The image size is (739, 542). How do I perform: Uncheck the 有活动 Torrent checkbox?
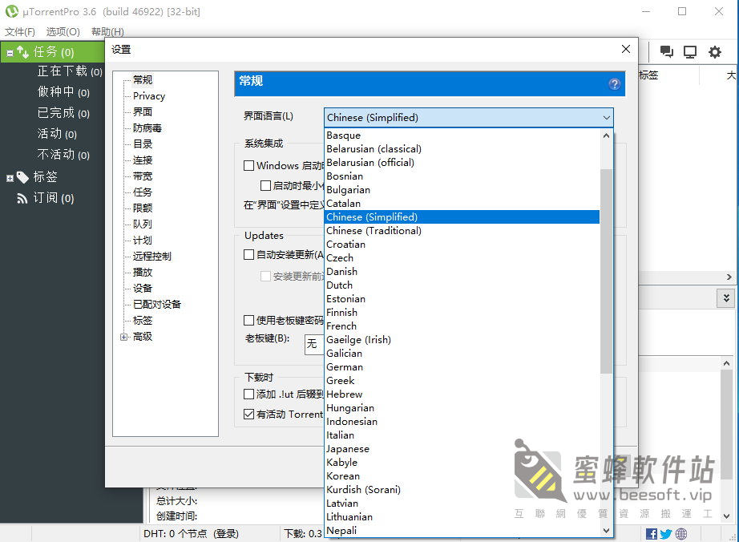coord(248,415)
